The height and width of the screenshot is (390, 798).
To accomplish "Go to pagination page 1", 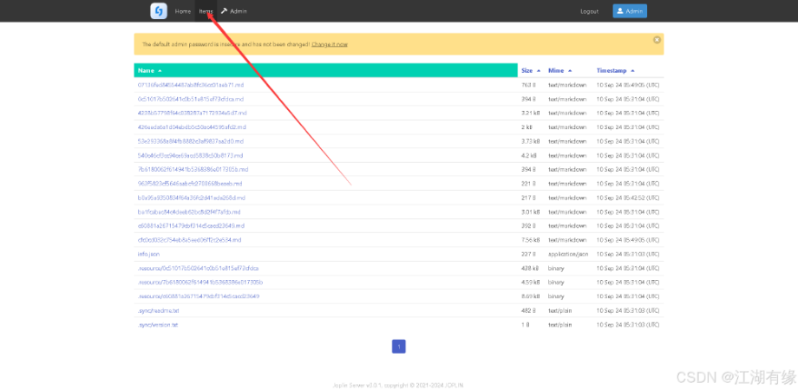I will point(399,347).
